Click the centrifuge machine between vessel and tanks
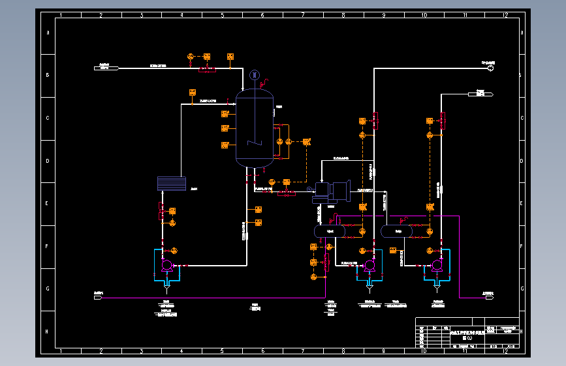Screen dimensions: 566x366 (331, 191)
